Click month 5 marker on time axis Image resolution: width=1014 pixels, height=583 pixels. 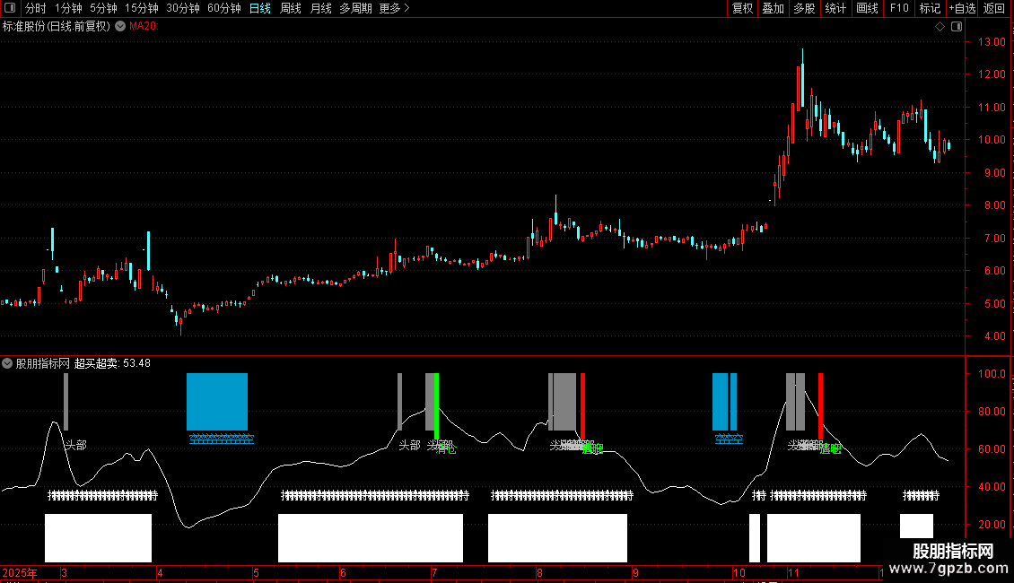(x=256, y=572)
